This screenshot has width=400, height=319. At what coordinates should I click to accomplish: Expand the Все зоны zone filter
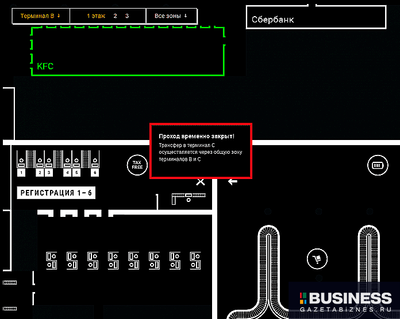[171, 16]
